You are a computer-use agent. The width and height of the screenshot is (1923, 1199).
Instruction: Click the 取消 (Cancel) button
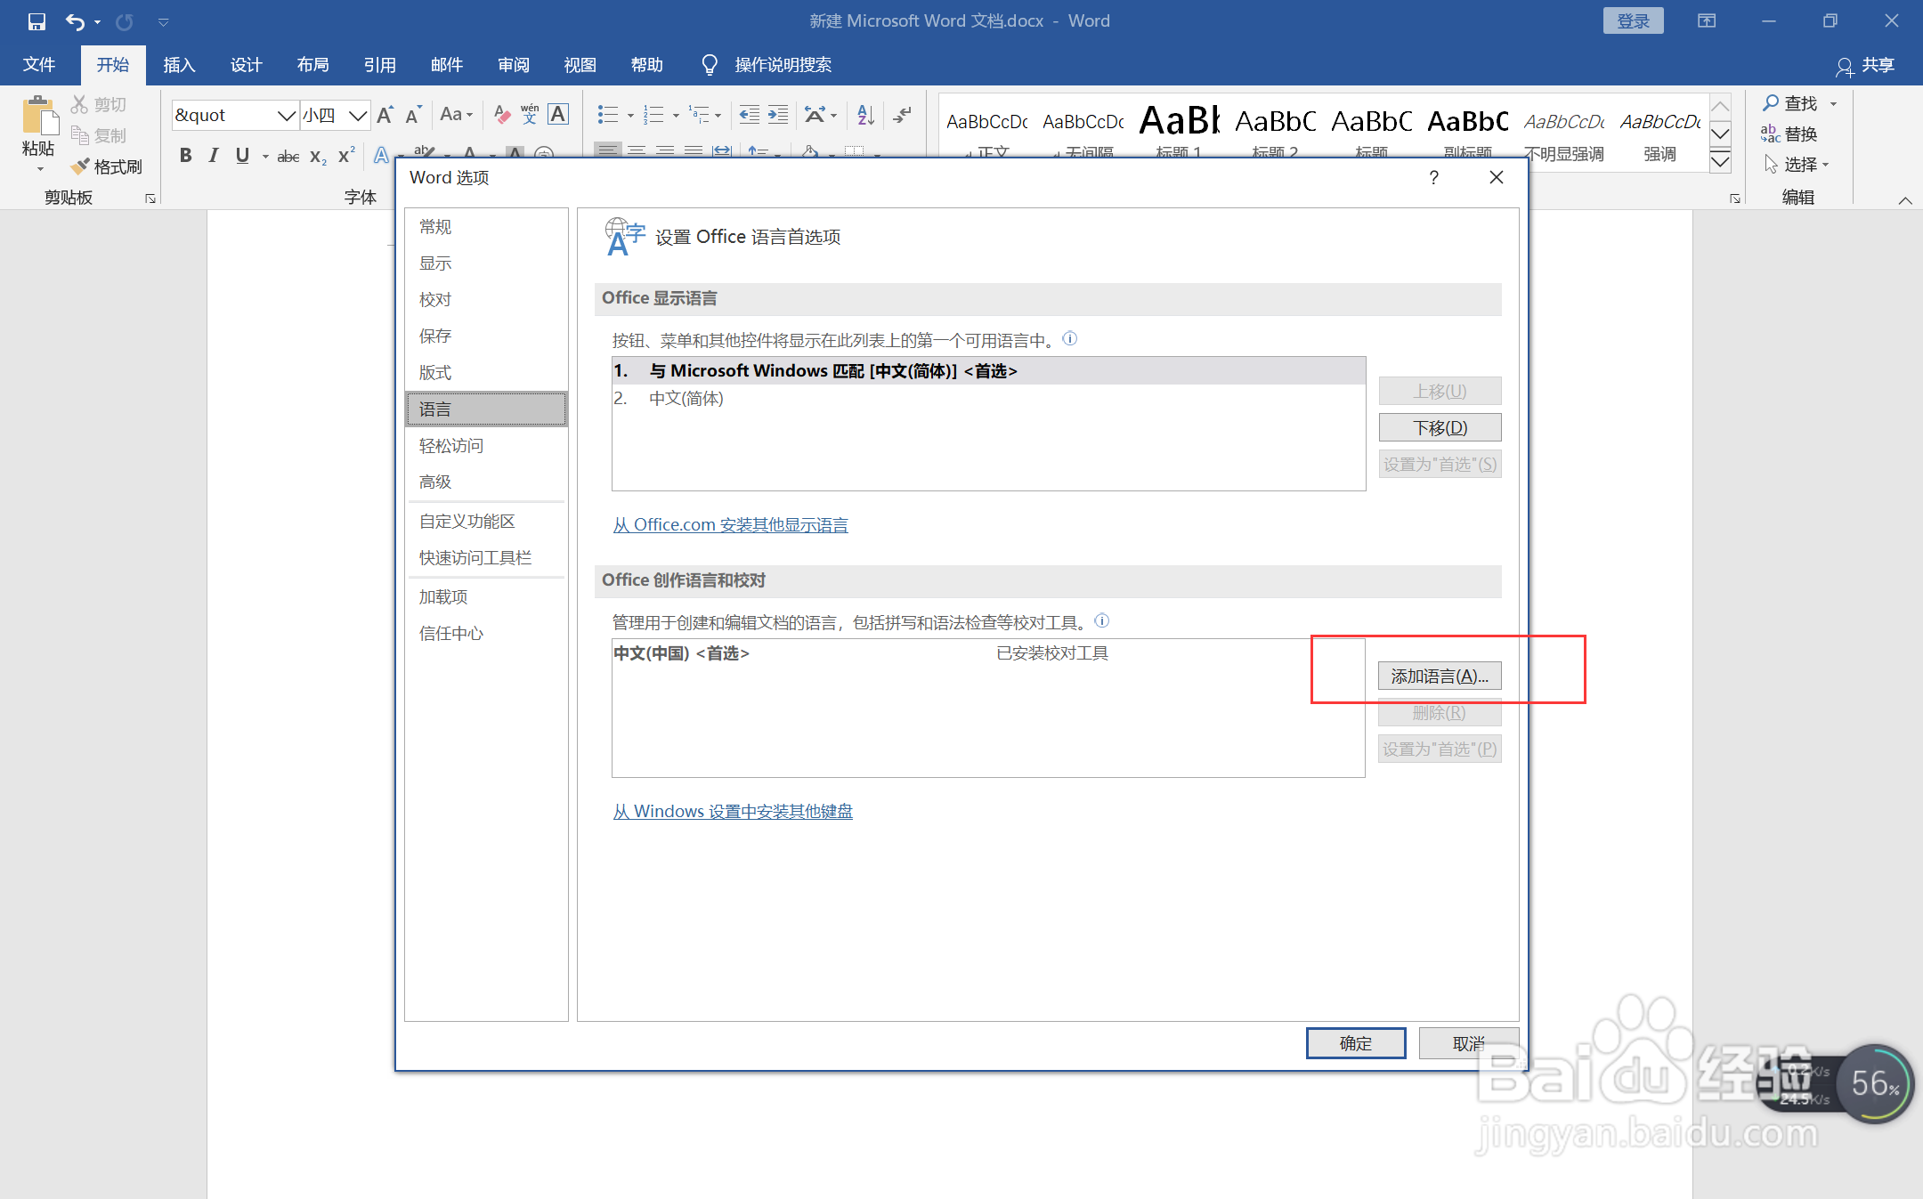1468,1043
